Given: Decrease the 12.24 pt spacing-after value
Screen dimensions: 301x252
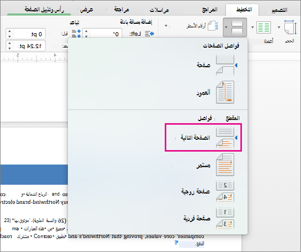Looking at the screenshot, I should [x=10, y=48].
